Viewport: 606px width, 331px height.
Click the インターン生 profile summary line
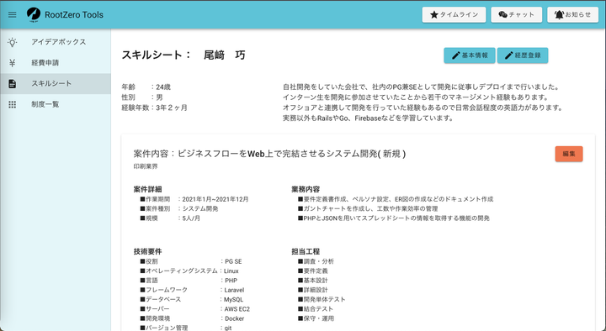click(x=416, y=97)
